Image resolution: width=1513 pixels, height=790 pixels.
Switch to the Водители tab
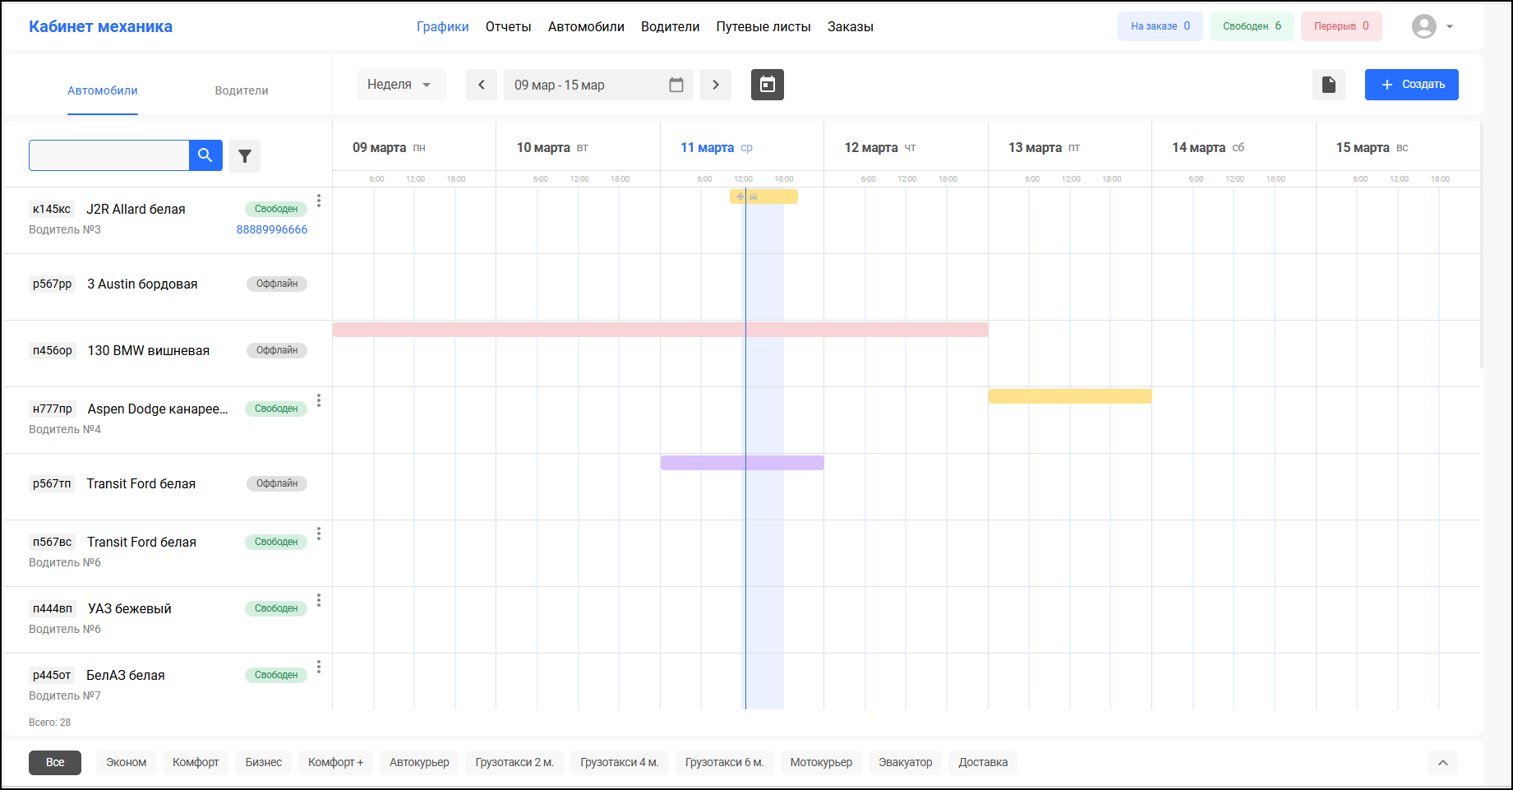click(x=242, y=90)
